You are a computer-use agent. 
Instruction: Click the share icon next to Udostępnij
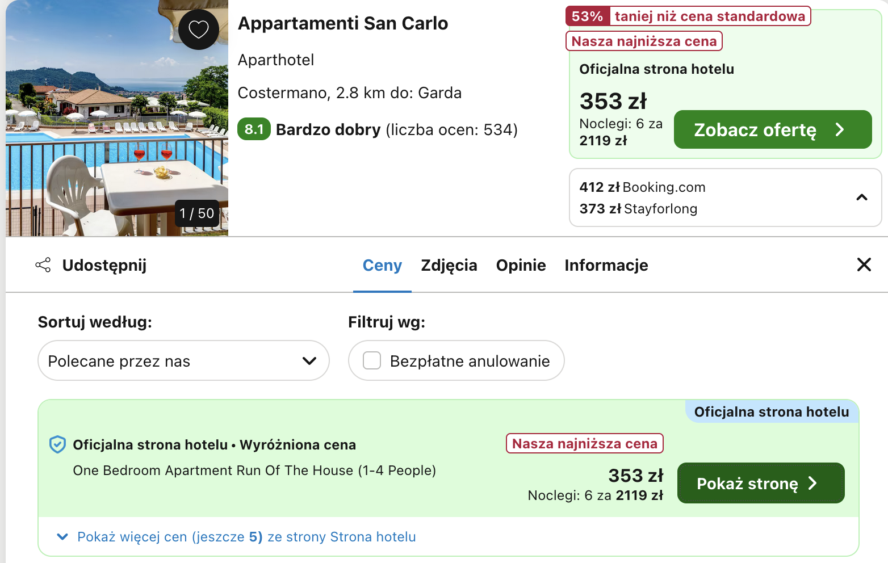[43, 265]
